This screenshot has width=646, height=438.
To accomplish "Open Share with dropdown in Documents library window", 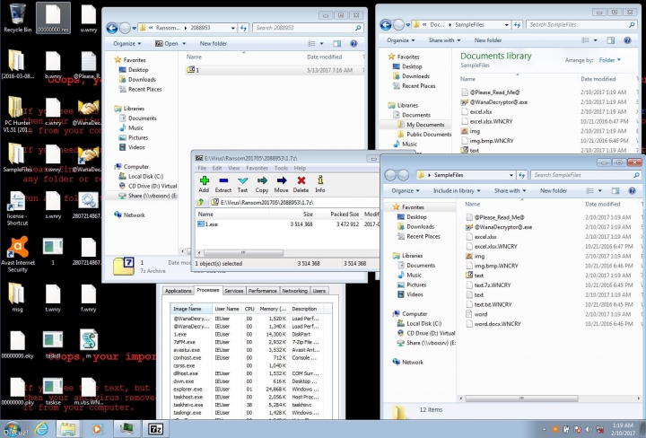I will click(x=444, y=40).
